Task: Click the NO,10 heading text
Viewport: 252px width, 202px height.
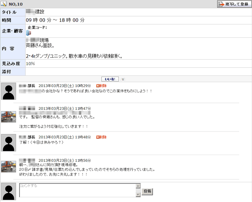Action: tap(16, 4)
